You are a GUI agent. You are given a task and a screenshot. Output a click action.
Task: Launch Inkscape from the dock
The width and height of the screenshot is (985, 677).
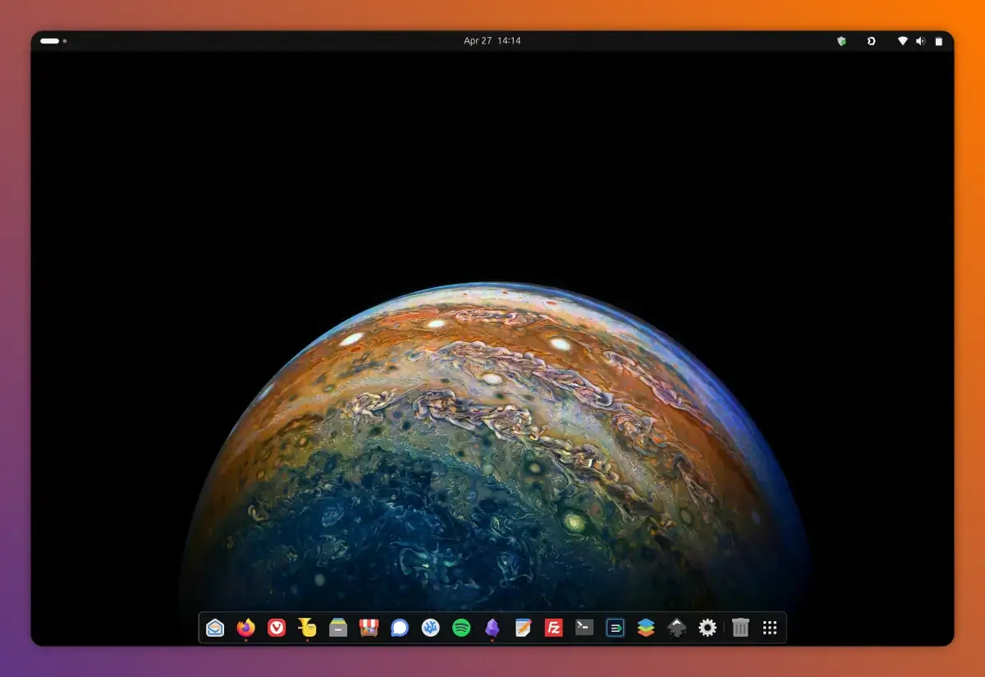(x=676, y=628)
